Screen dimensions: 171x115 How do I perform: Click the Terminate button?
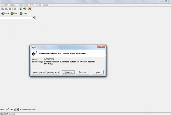click(83, 72)
